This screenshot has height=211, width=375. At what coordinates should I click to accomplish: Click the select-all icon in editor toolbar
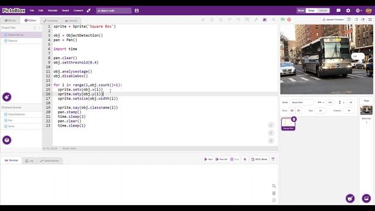247,19
